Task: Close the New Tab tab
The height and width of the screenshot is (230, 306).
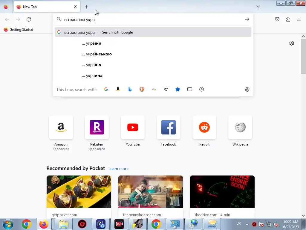Action: [x=75, y=7]
